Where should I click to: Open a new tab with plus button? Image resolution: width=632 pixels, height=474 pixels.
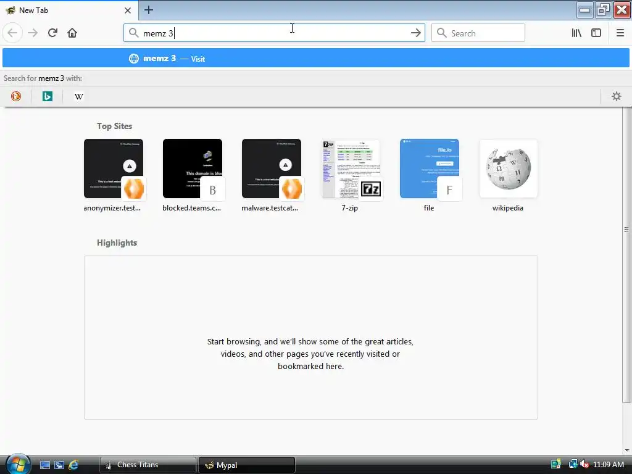[x=148, y=10]
